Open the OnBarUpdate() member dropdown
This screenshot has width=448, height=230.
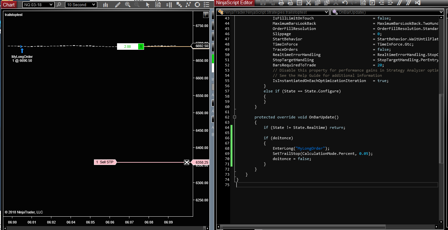click(387, 12)
